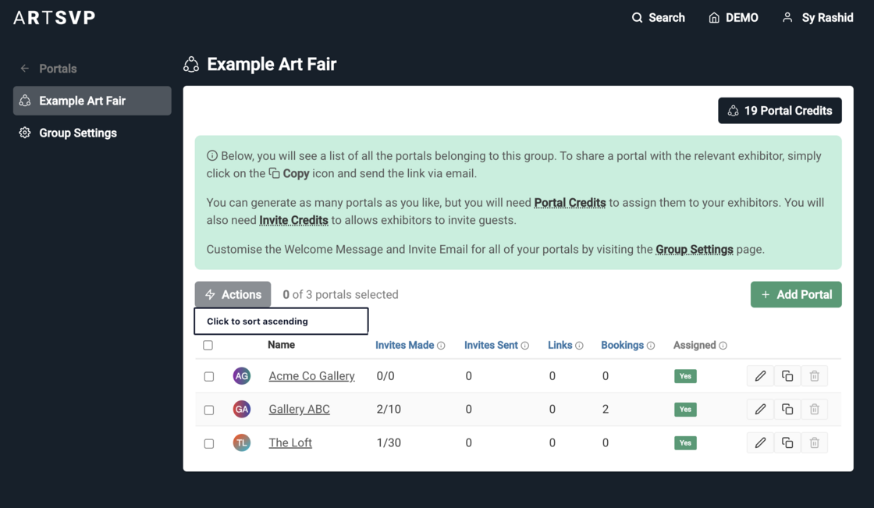Sort the table by Bookings column
Viewport: 874px width, 508px height.
(622, 345)
